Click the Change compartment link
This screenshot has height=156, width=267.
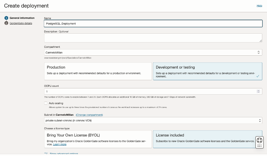tap(90, 115)
